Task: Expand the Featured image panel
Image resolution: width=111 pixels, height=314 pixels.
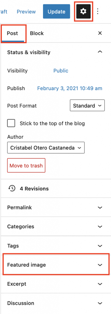Action: [56, 265]
